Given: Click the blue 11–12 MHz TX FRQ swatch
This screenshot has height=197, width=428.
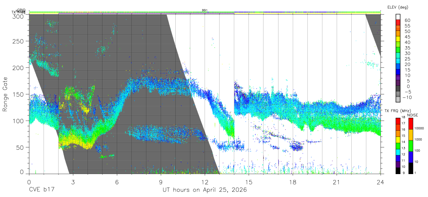Looking at the screenshot, I should pos(398,158).
